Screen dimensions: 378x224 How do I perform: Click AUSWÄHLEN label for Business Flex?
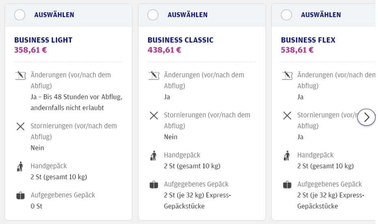pyautogui.click(x=321, y=15)
